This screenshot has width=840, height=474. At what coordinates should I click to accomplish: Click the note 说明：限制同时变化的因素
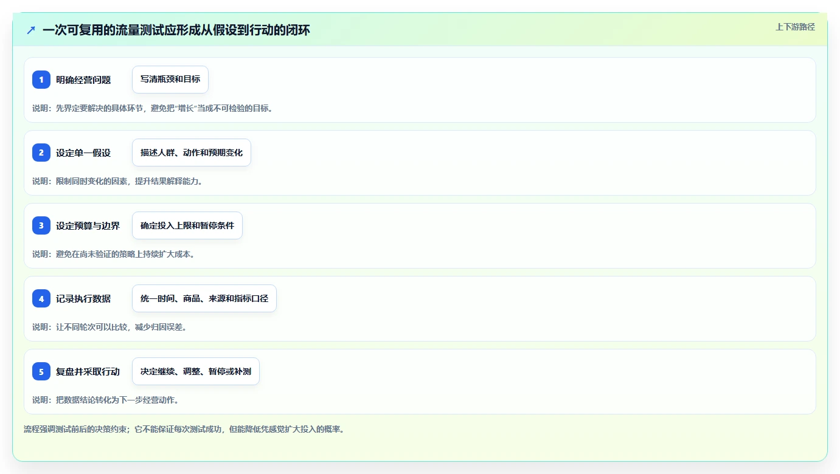tap(117, 181)
